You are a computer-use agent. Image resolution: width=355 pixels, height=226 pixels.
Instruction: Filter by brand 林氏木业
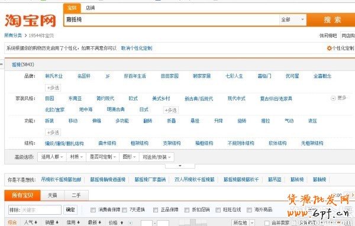[54, 76]
